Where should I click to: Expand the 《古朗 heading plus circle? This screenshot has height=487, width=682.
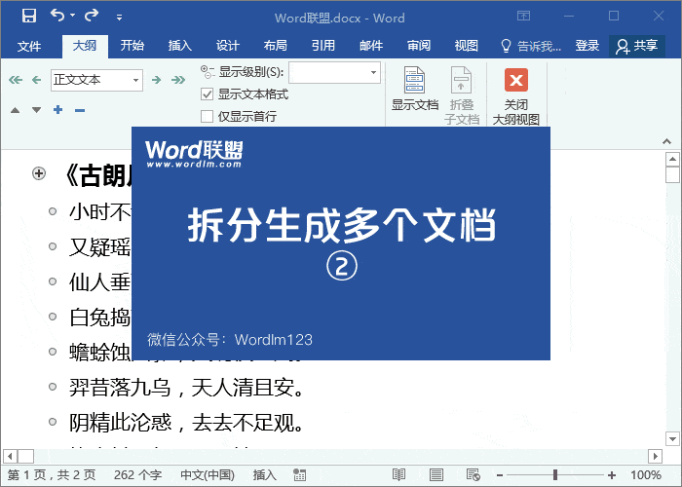39,173
